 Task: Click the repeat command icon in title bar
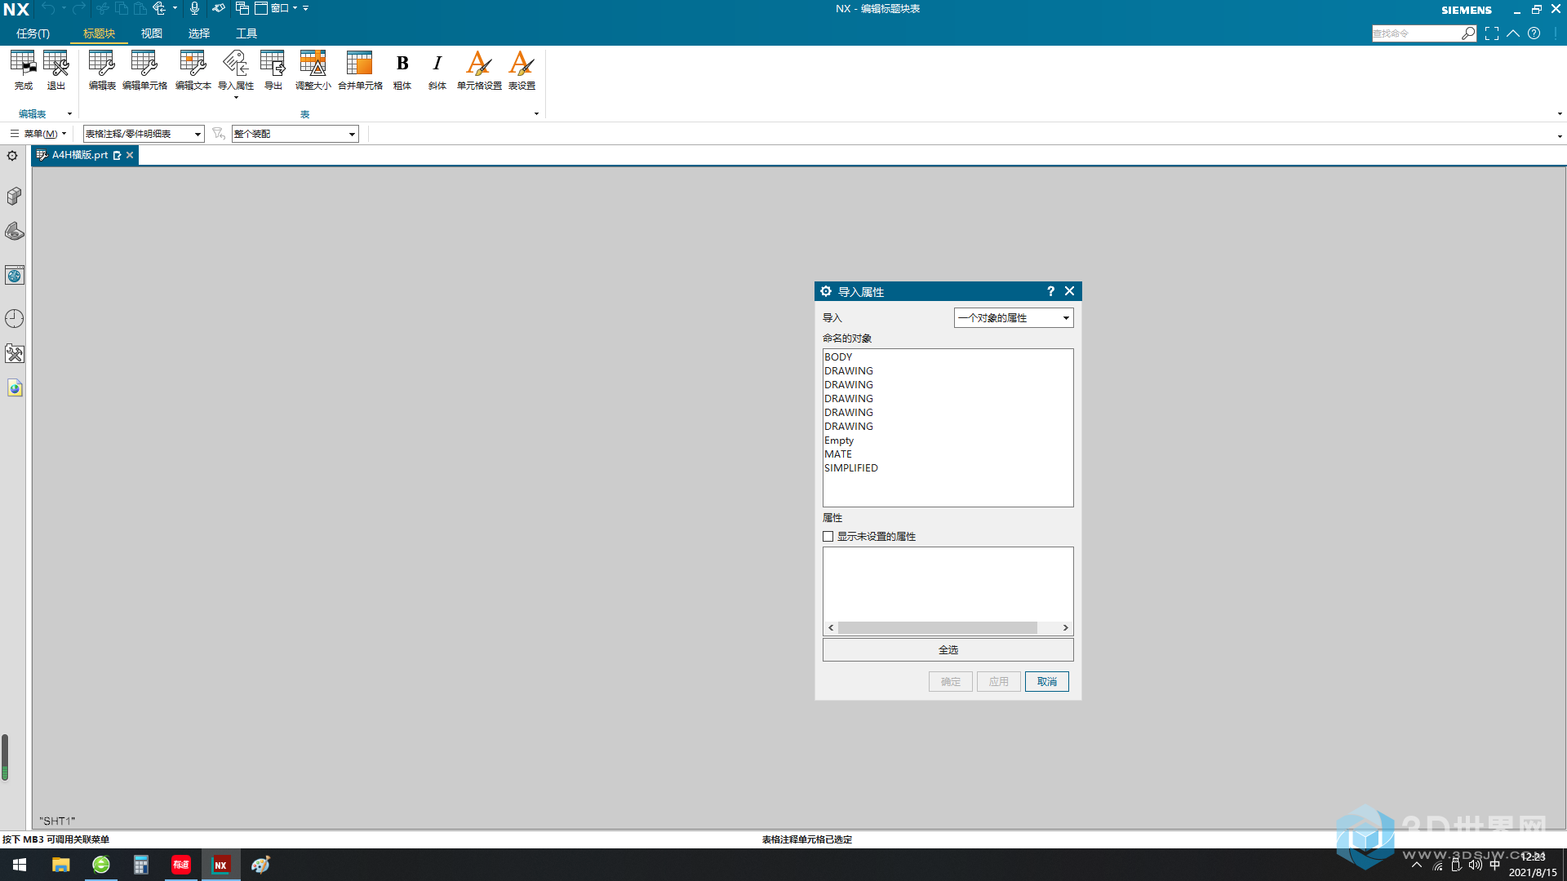pos(159,8)
